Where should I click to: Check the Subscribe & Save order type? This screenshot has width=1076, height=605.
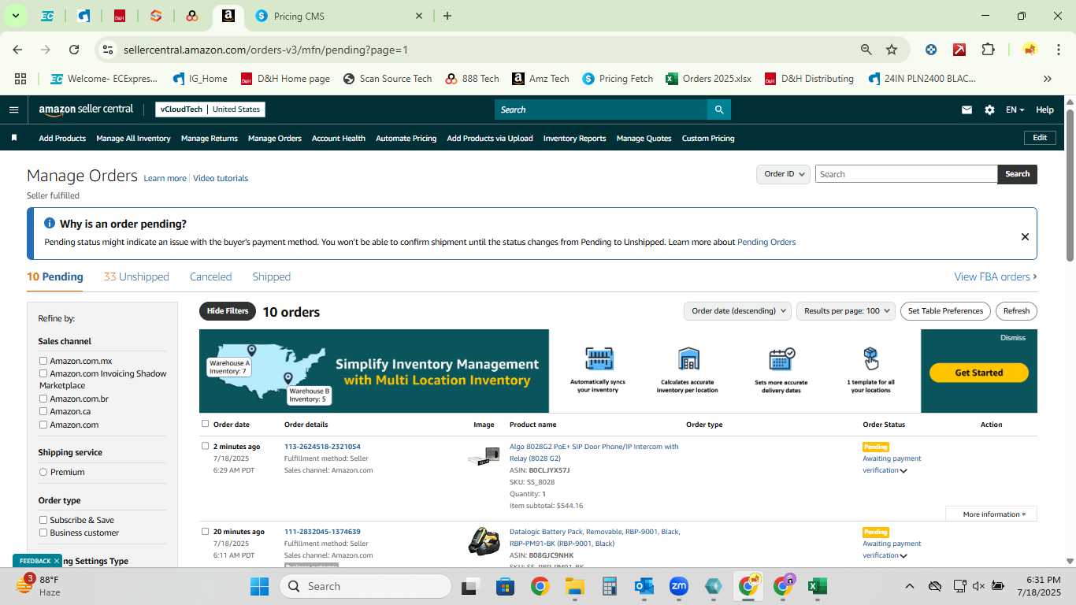tap(43, 520)
